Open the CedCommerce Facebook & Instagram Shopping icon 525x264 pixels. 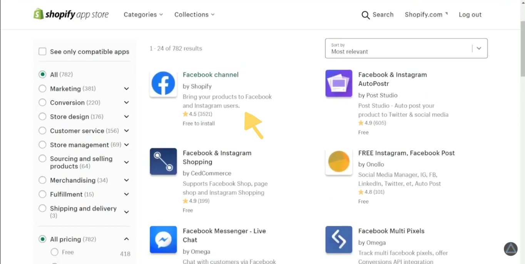pyautogui.click(x=163, y=162)
